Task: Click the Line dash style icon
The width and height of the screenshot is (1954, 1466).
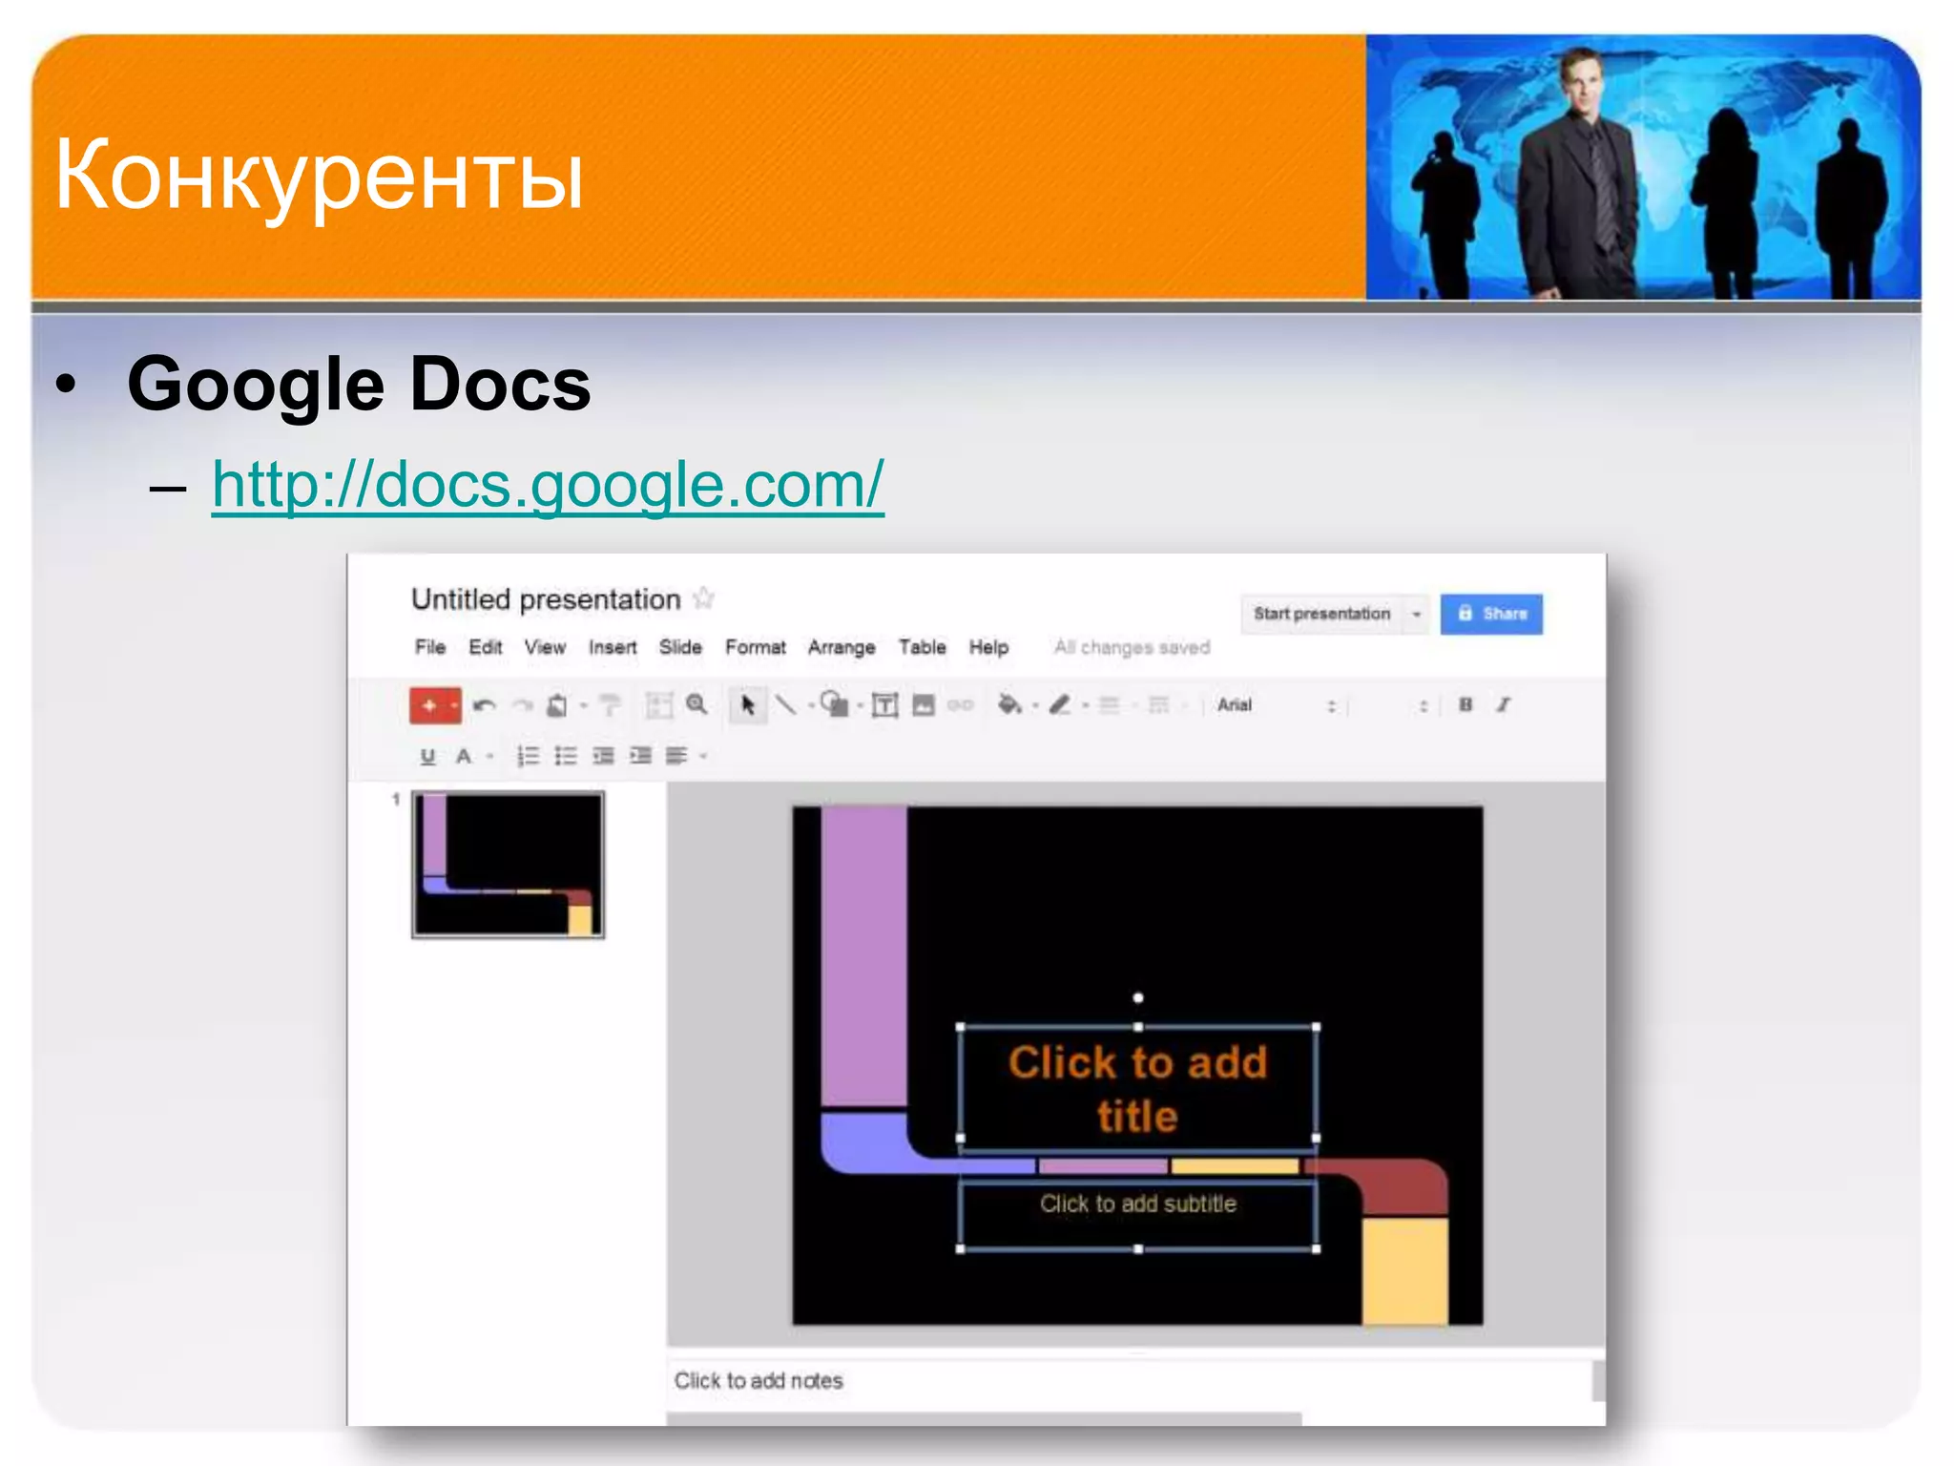Action: point(1158,705)
